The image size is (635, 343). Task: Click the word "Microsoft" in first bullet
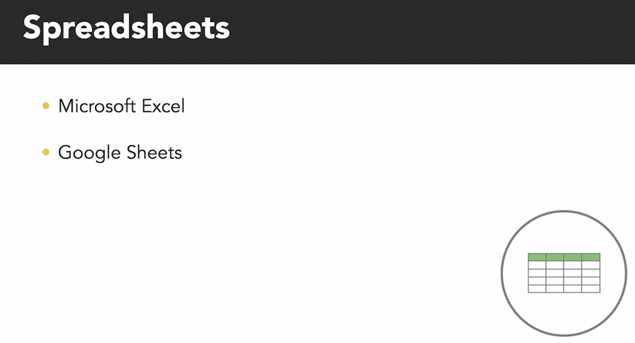coord(97,106)
